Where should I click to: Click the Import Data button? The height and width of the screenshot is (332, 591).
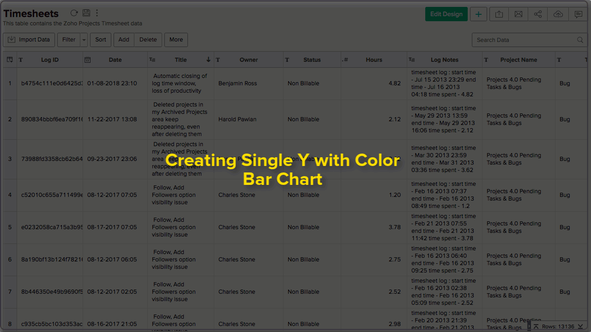click(x=29, y=40)
